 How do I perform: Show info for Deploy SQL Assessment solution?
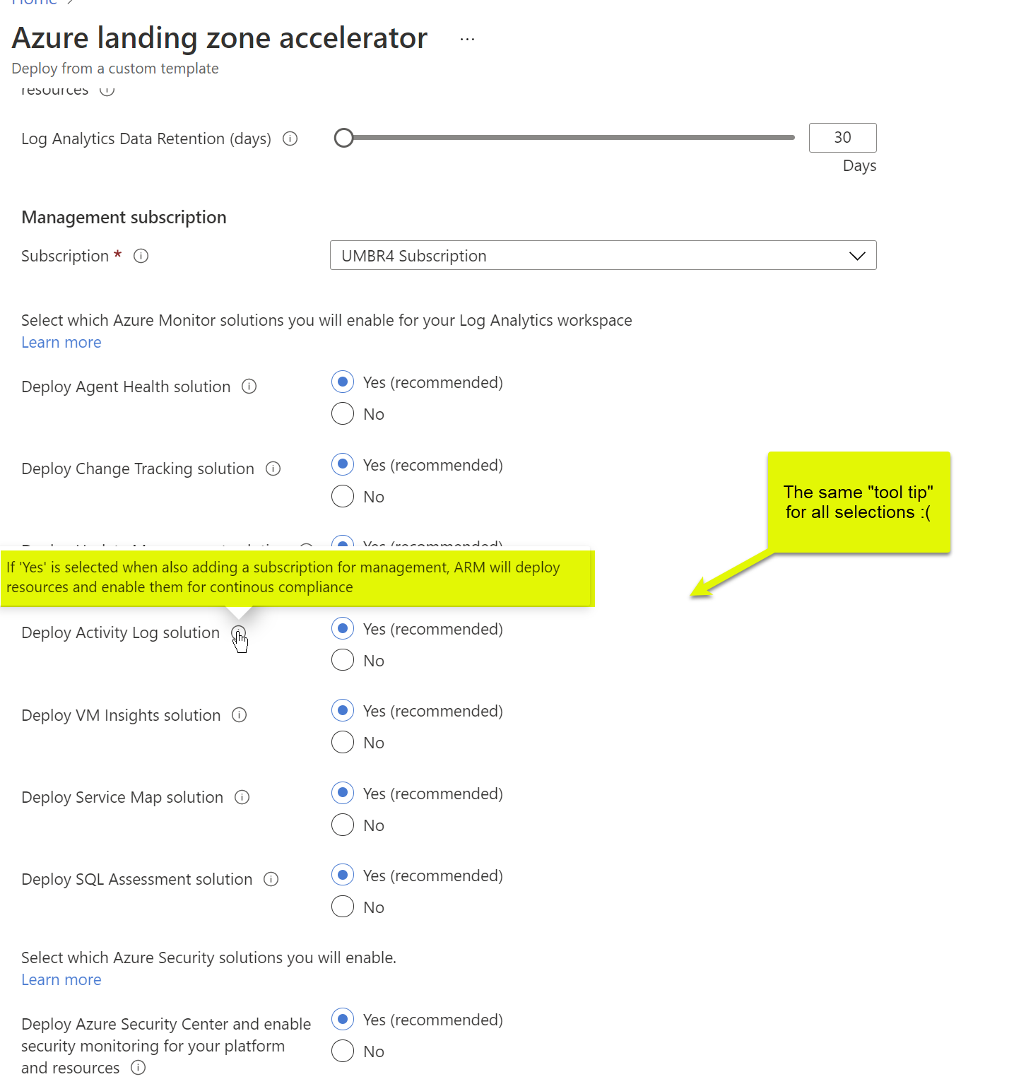coord(271,879)
